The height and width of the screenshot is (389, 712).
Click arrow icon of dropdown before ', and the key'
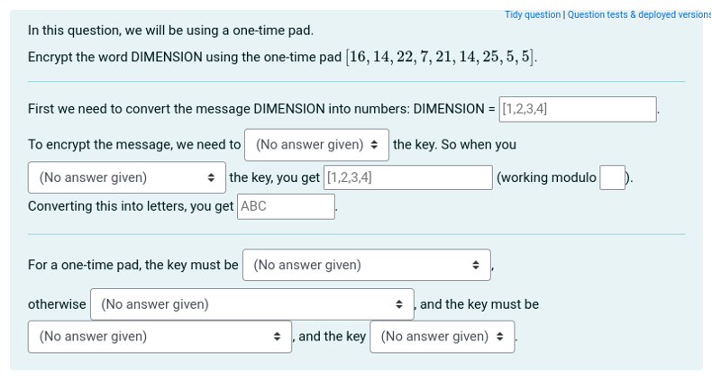[x=278, y=337]
